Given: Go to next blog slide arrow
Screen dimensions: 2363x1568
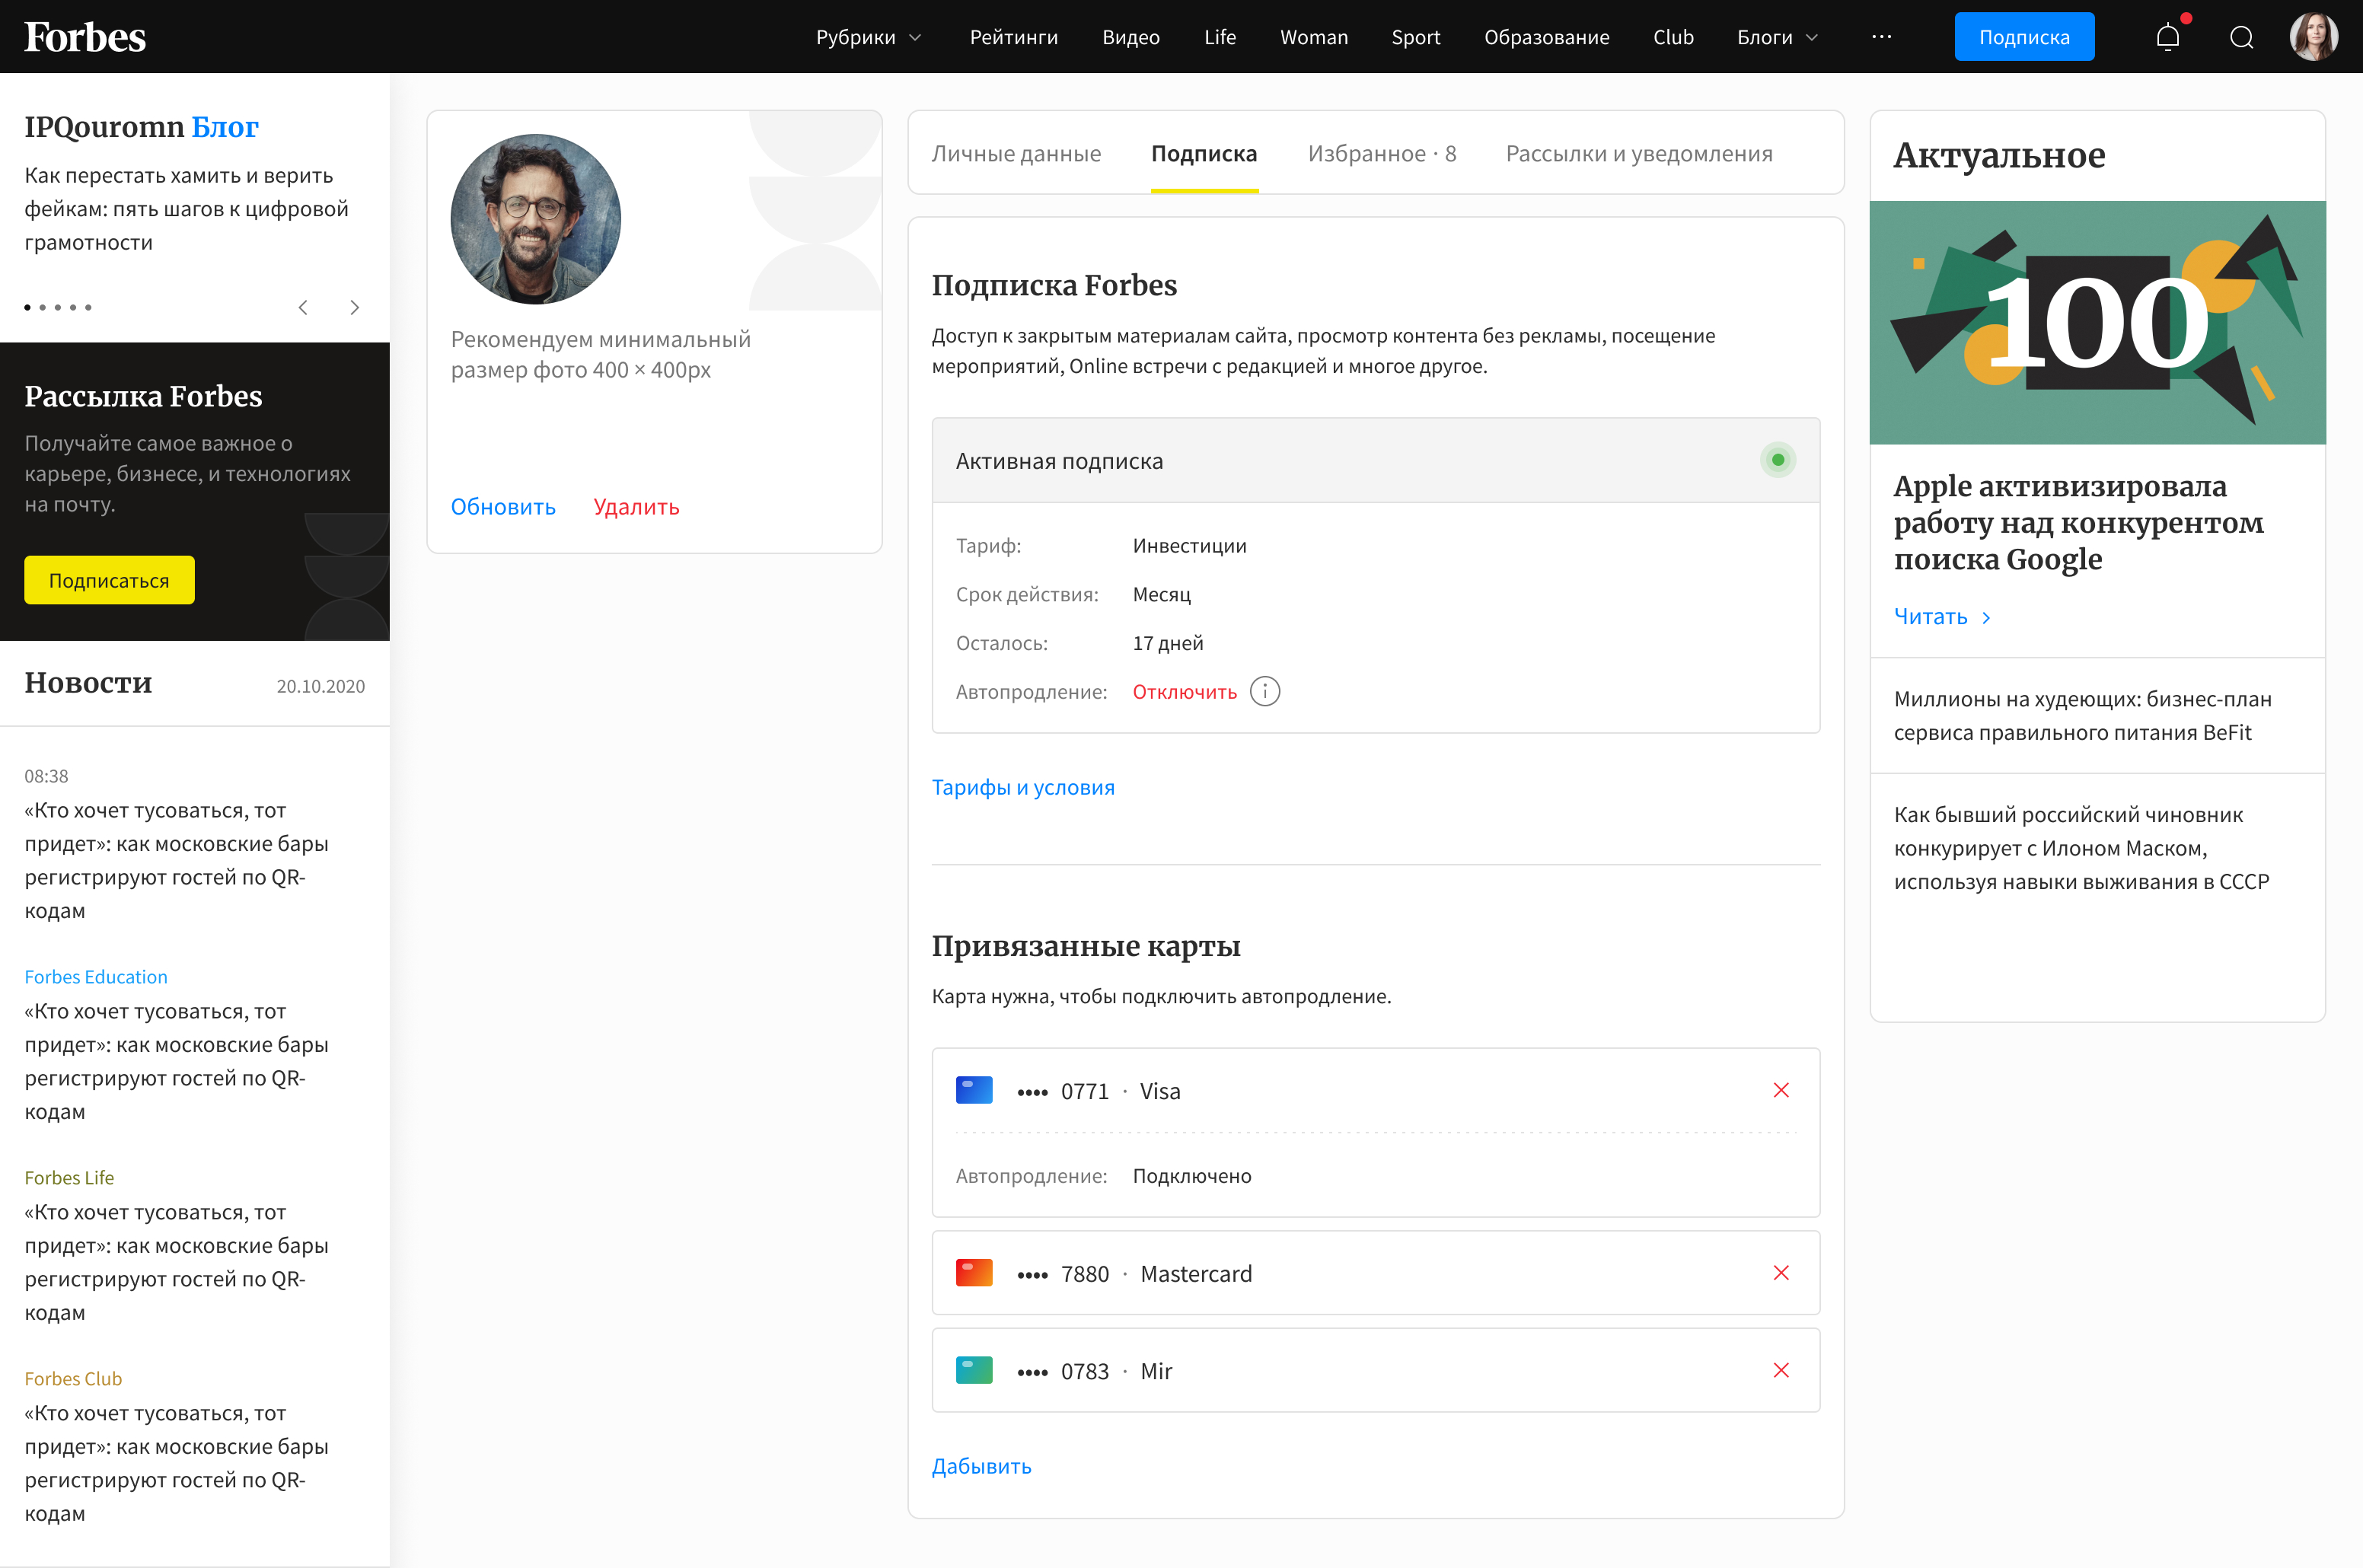Looking at the screenshot, I should click(x=354, y=307).
